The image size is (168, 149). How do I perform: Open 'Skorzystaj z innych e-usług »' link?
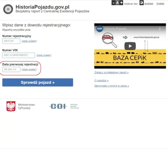coord(112,86)
